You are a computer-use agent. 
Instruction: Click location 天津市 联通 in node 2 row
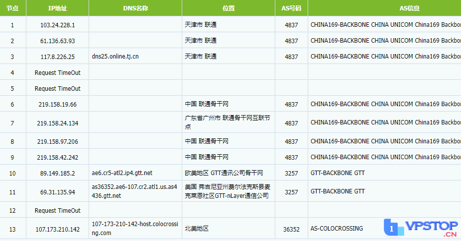point(201,40)
